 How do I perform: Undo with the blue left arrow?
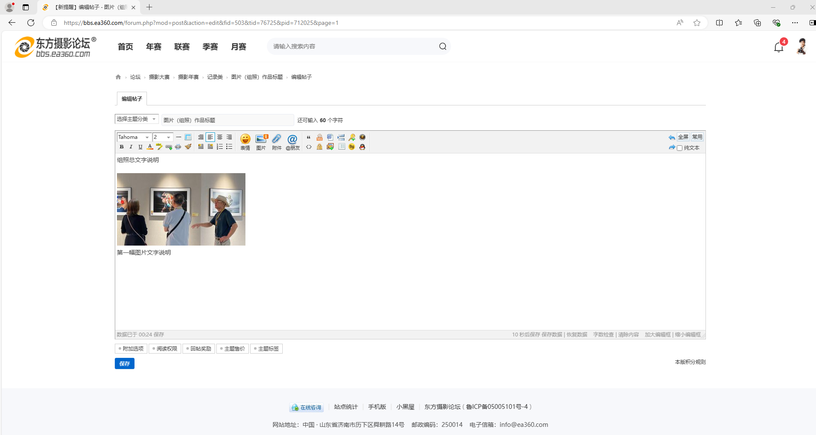(x=671, y=138)
